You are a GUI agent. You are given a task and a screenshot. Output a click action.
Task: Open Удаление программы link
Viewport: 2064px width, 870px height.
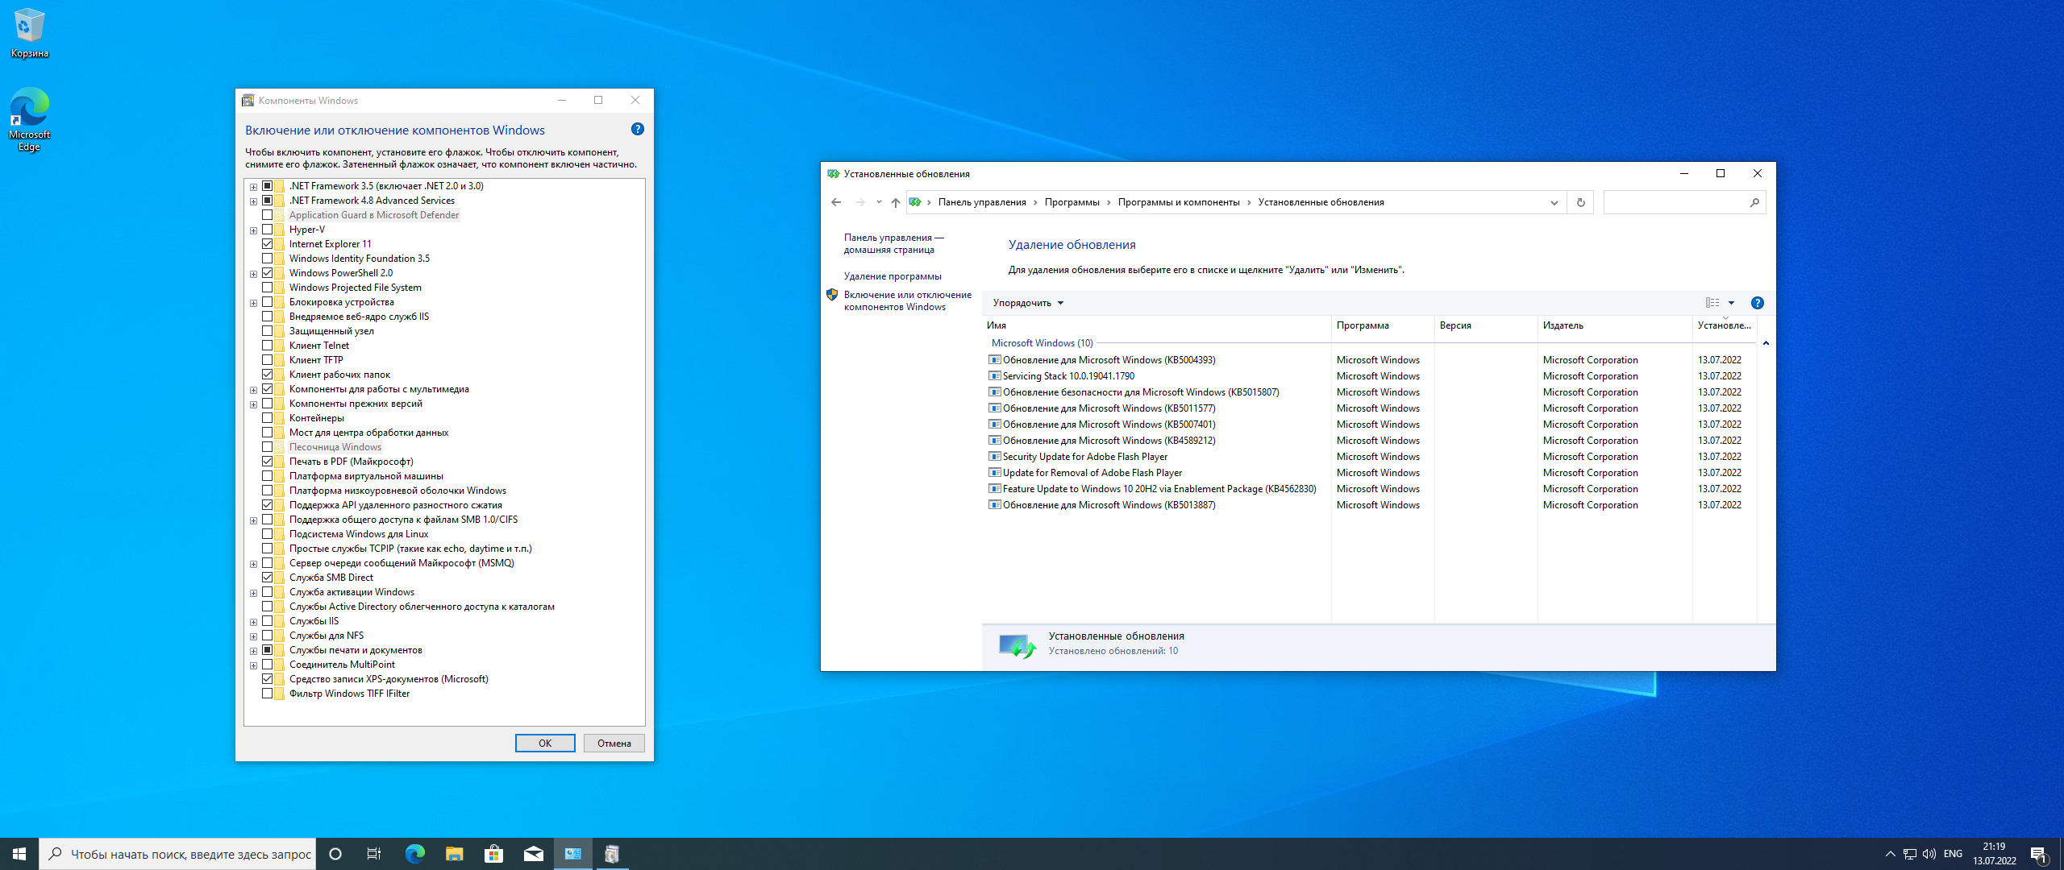893,276
